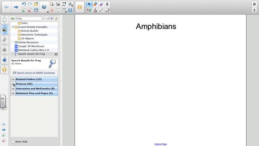Select the Activity Builder folder
The height and width of the screenshot is (146, 259).
coord(30,31)
